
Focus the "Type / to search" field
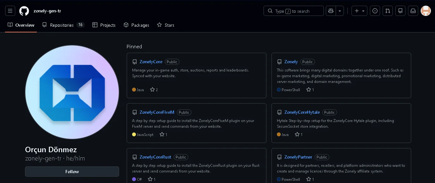click(x=294, y=11)
